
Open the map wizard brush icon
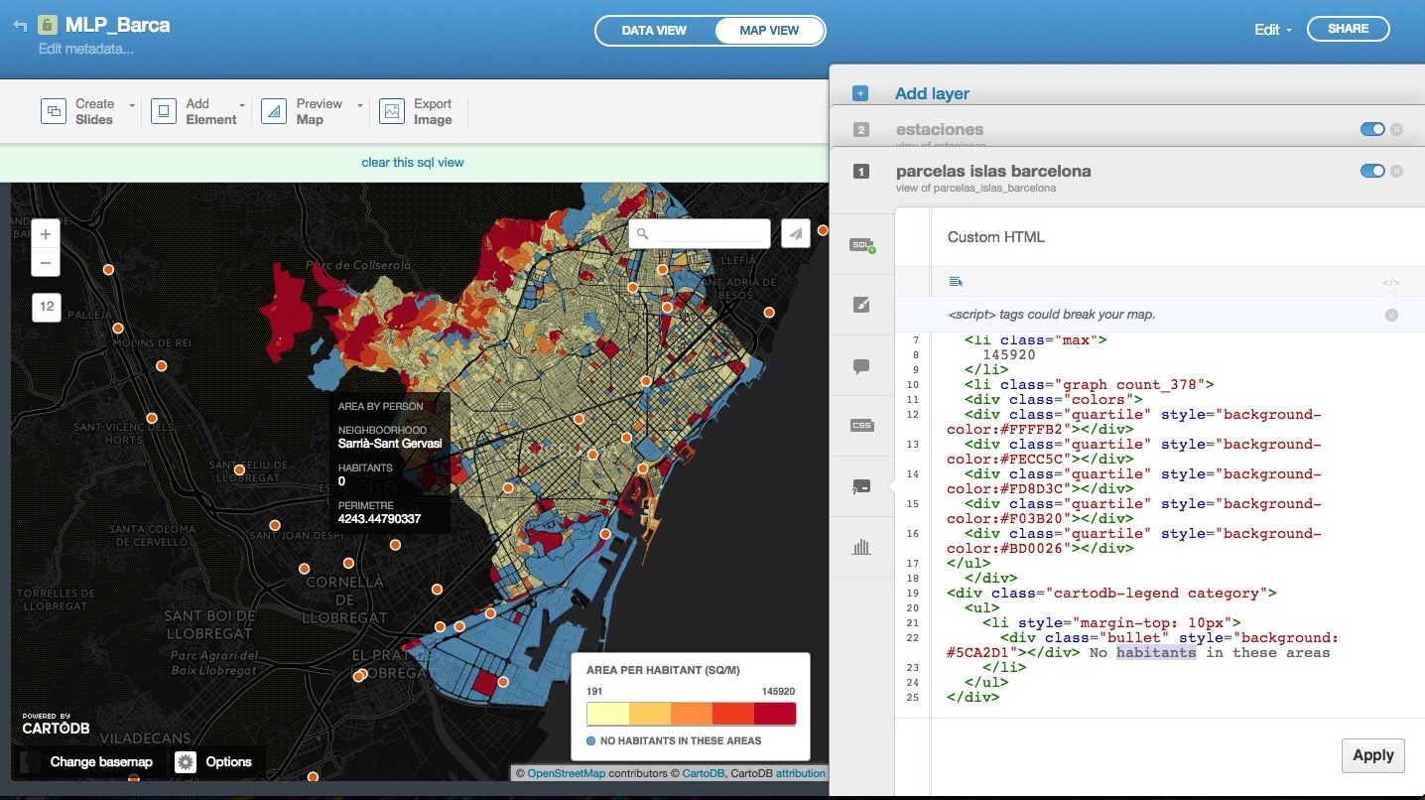tap(861, 305)
